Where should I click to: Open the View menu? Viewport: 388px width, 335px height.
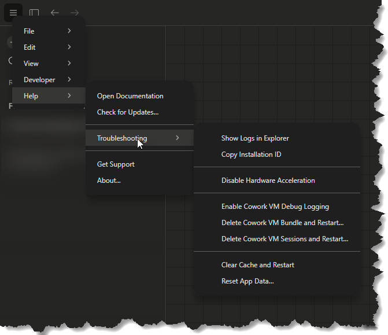click(x=49, y=64)
